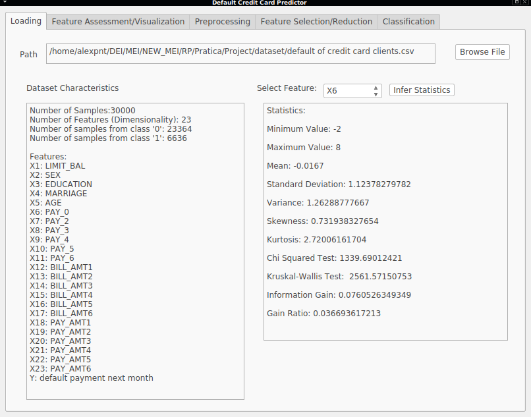The width and height of the screenshot is (531, 417).
Task: Click the 'X10: PAY_5' feature line
Action: [x=52, y=249]
